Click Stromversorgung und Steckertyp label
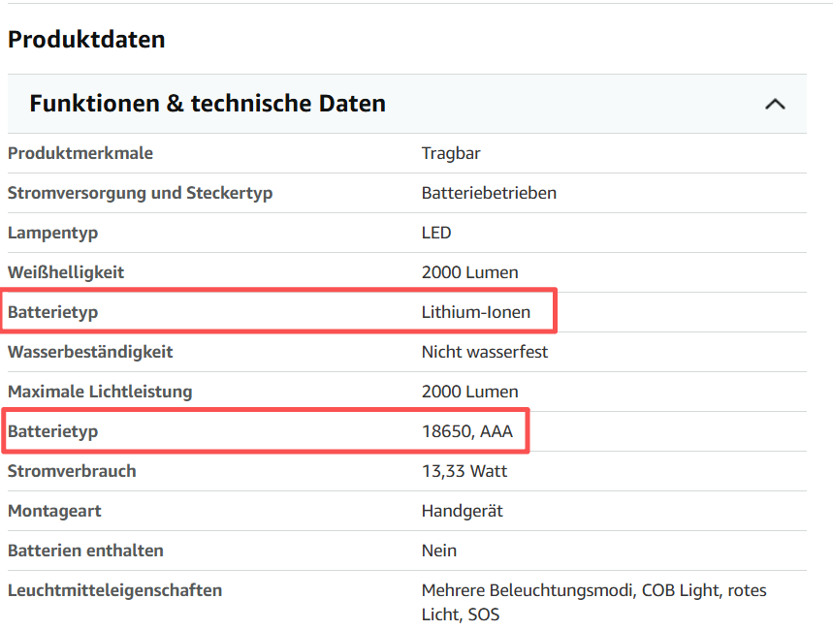833x630 pixels. [x=141, y=193]
